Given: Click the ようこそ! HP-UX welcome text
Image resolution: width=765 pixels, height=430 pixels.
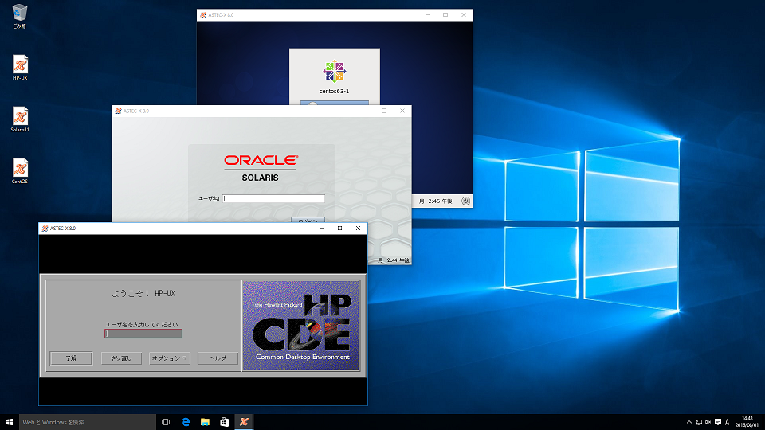Looking at the screenshot, I should (x=143, y=294).
